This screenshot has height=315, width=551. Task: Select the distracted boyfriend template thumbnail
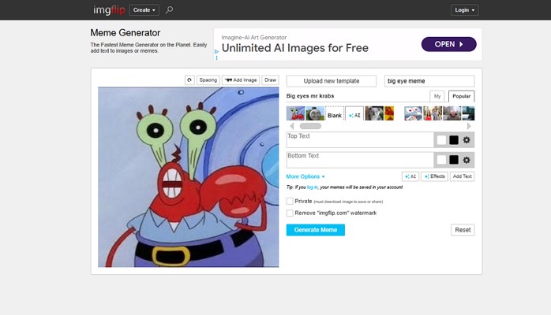[433, 113]
